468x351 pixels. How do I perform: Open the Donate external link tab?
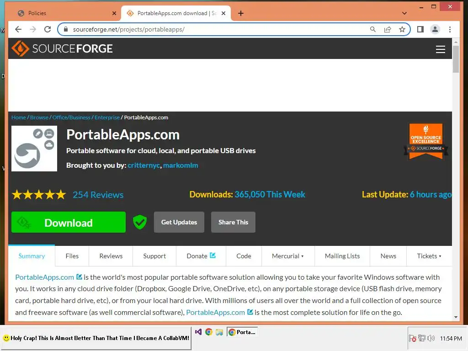(x=201, y=256)
